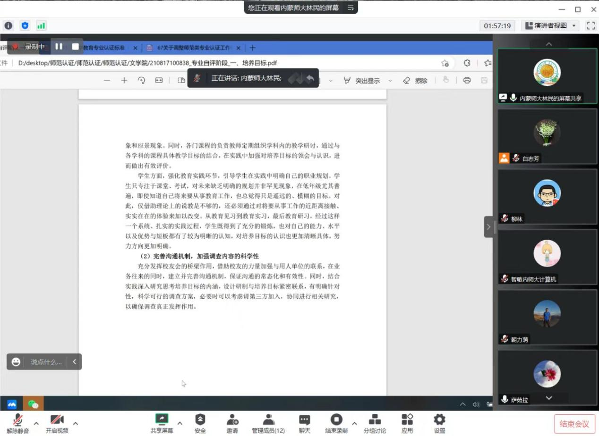This screenshot has height=436, width=599.
Task: Open the 安全 security options
Action: tap(200, 423)
